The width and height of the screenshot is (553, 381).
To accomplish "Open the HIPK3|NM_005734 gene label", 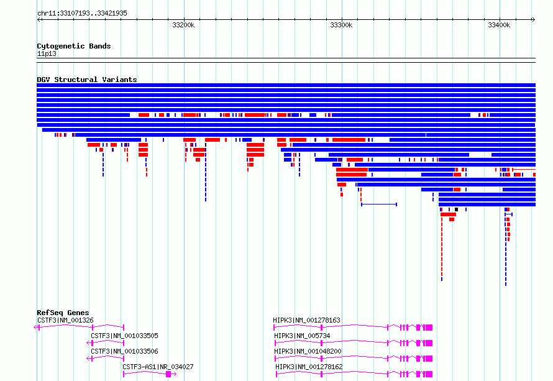I will 302,336.
